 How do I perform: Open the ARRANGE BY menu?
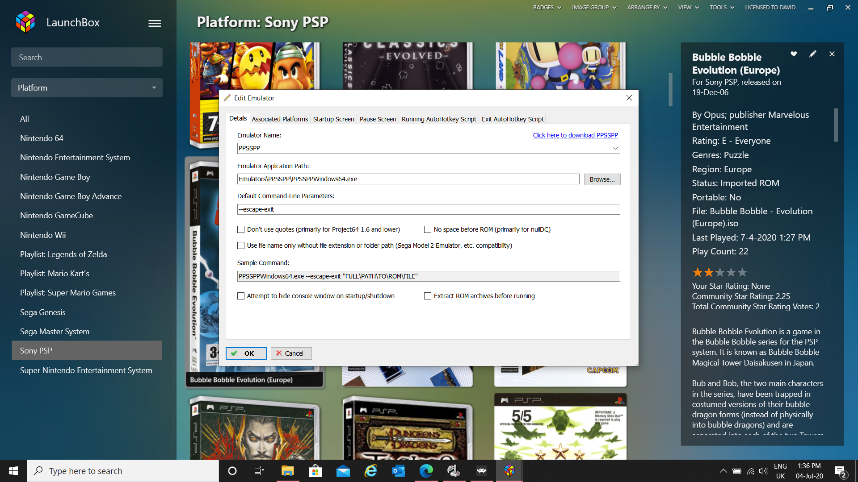click(x=647, y=7)
